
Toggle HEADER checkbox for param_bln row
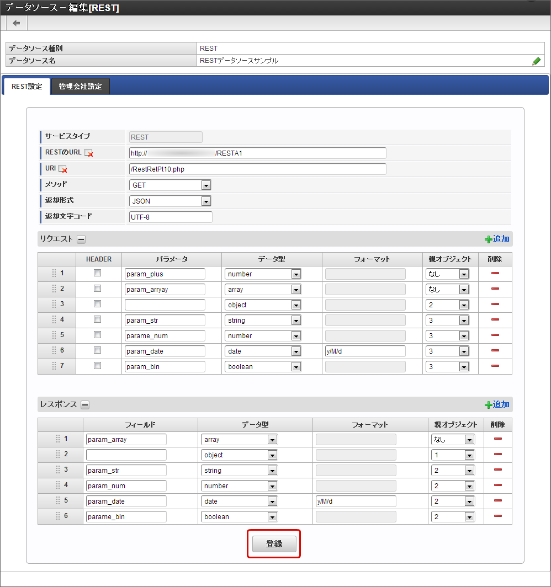tap(98, 366)
